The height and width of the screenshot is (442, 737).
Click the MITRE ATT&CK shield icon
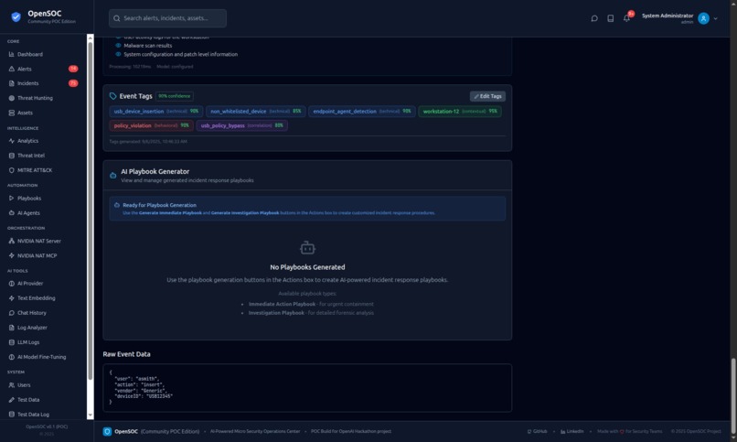[x=11, y=170]
